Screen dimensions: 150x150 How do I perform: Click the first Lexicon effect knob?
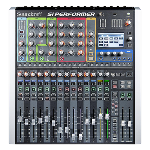pyautogui.click(x=101, y=53)
